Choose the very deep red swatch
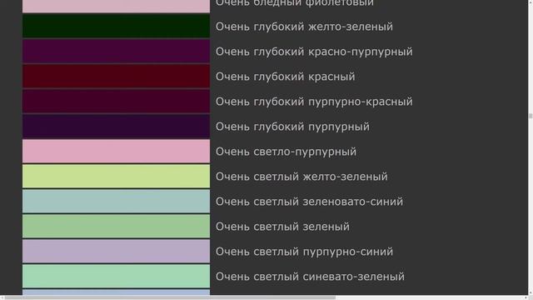The image size is (533, 300). (117, 76)
